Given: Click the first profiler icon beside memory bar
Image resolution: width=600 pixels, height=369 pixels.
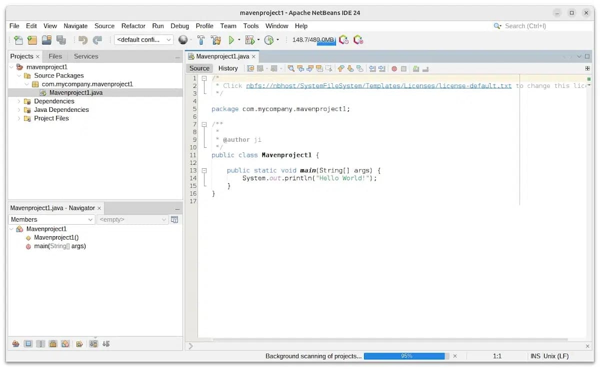Looking at the screenshot, I should [x=343, y=40].
